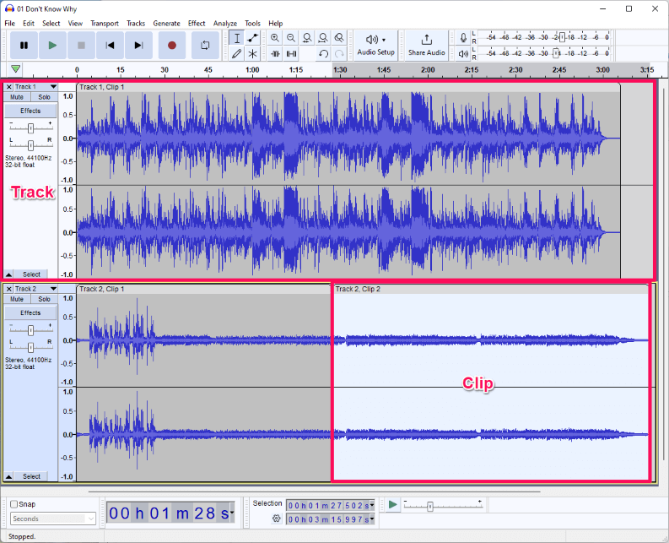669x543 pixels.
Task: Click Effects button on Track 1
Action: pyautogui.click(x=30, y=111)
